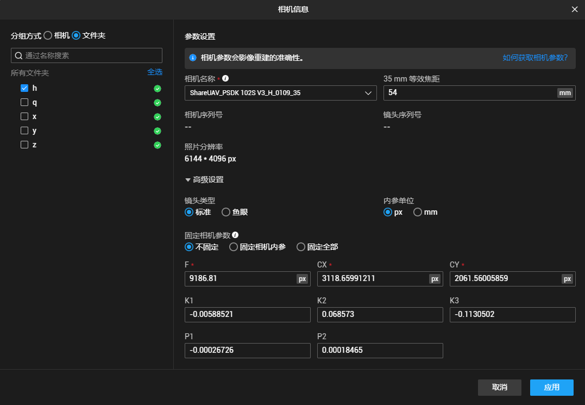This screenshot has width=585, height=405.
Task: Uncheck the folder h checkbox
Action: [24, 88]
